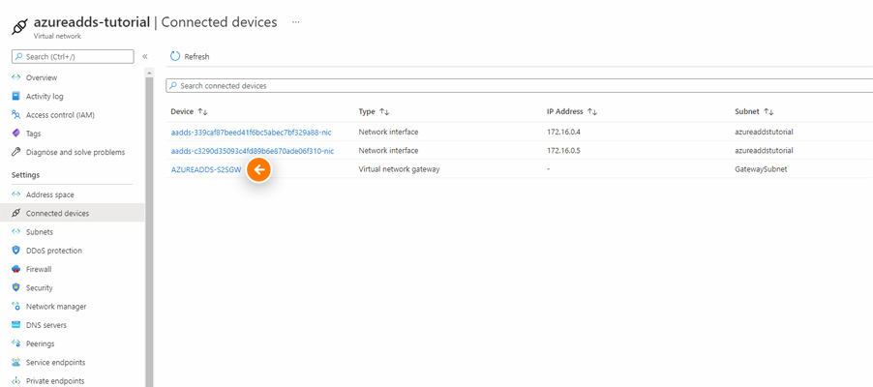Click the DNS servers icon
This screenshot has height=387, width=873.
[16, 325]
